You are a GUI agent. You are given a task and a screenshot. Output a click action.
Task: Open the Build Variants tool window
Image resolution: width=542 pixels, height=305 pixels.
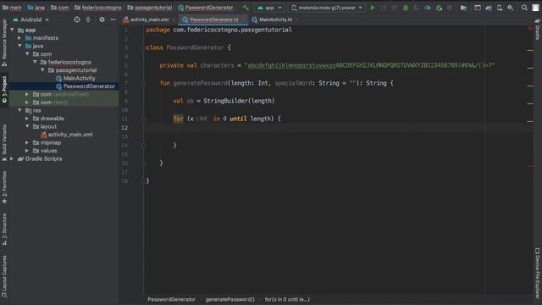[4, 142]
